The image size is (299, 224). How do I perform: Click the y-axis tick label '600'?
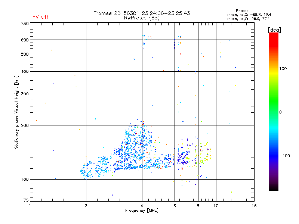(25, 40)
